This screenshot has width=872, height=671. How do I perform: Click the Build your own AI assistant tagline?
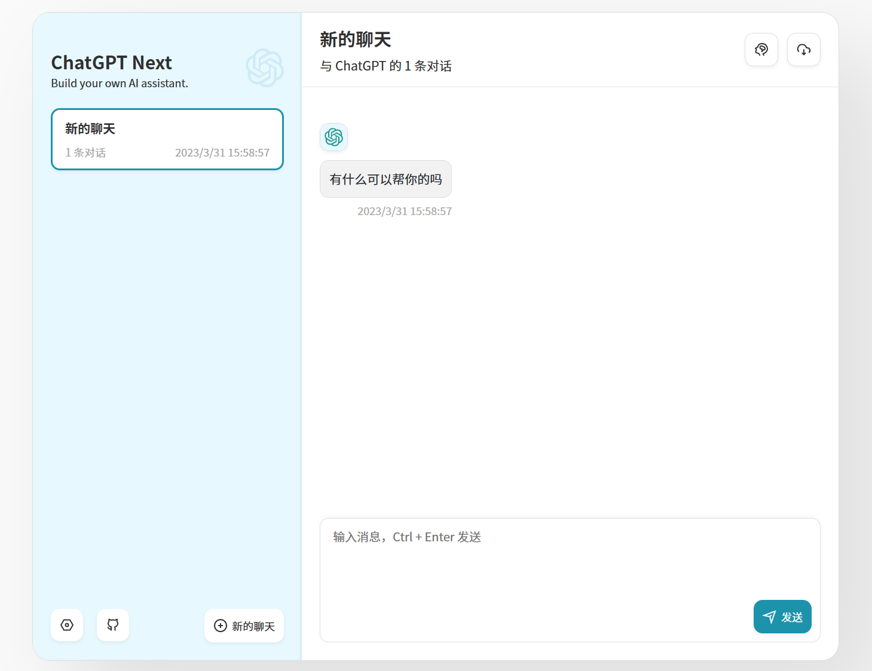point(120,83)
